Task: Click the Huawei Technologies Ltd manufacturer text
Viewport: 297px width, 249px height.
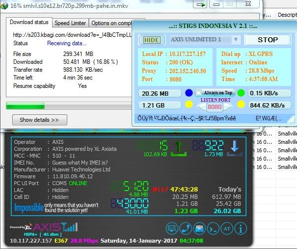Action: coord(81,169)
